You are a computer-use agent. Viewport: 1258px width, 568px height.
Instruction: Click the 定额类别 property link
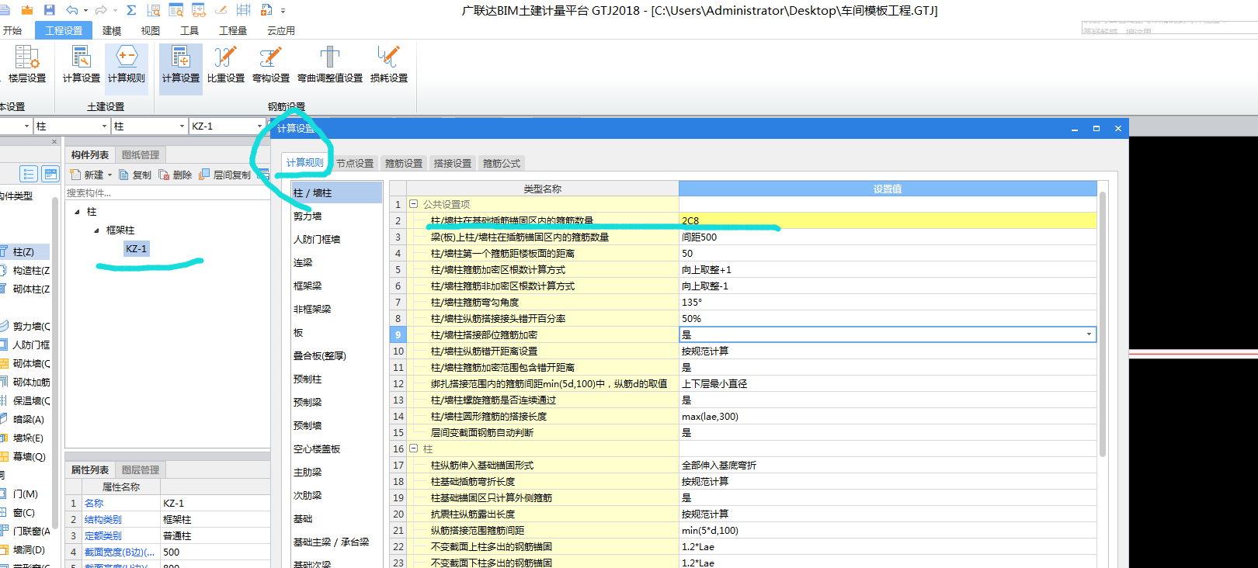(103, 535)
